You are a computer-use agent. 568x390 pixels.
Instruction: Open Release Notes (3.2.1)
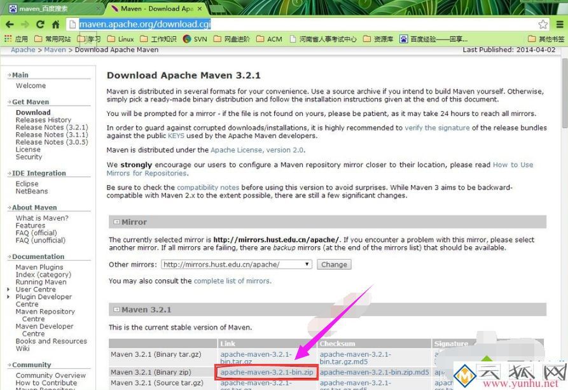coord(52,127)
